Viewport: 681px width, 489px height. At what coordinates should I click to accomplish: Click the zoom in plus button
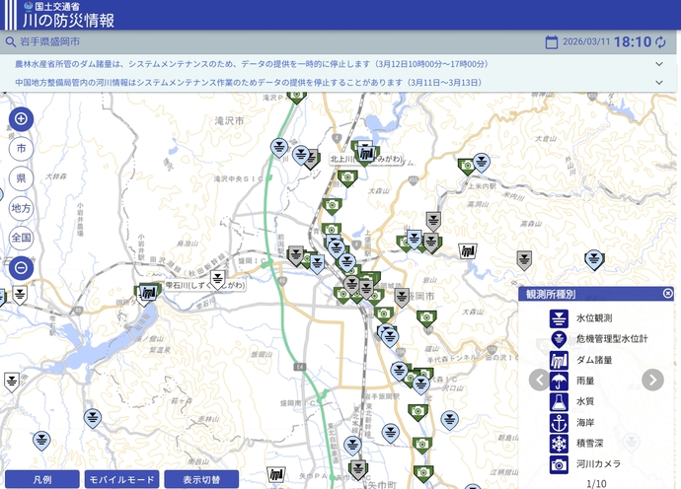point(22,119)
